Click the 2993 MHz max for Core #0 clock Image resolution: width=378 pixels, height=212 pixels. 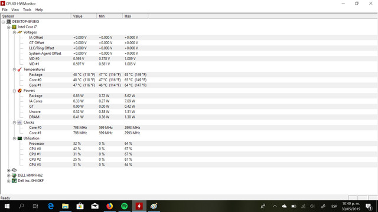pyautogui.click(x=132, y=128)
